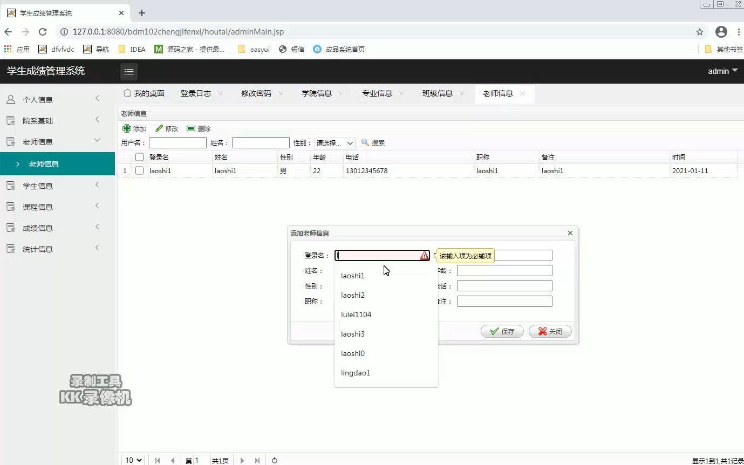Viewport: 744px width, 465px height.
Task: Select the 老师信息 sidebar submenu item
Action: point(57,163)
